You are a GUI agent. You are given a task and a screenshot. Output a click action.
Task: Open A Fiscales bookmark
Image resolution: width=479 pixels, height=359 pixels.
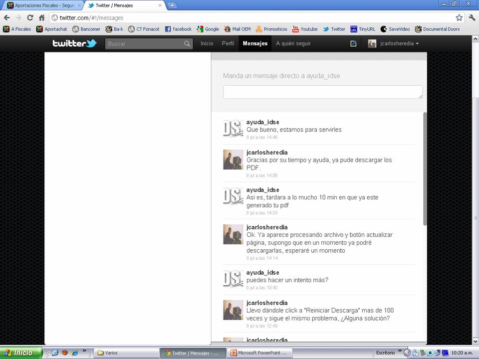tap(17, 29)
